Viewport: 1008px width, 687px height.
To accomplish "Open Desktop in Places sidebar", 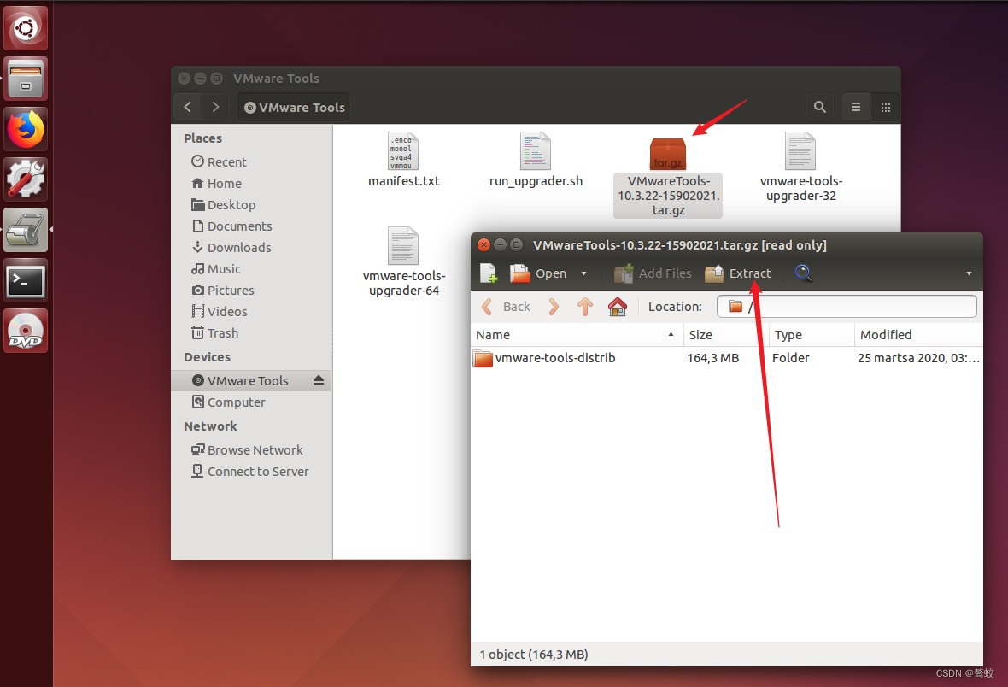I will point(224,204).
